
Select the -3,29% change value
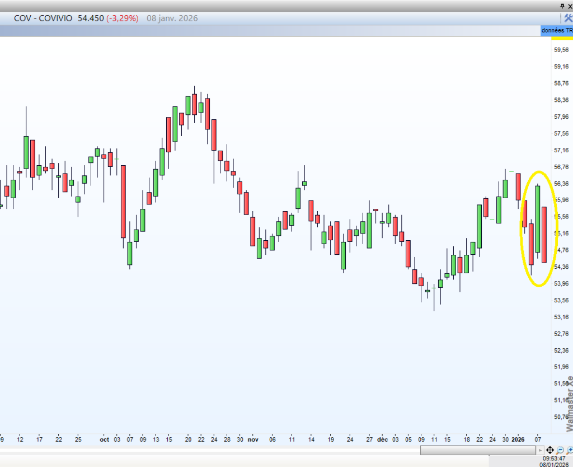pos(122,18)
